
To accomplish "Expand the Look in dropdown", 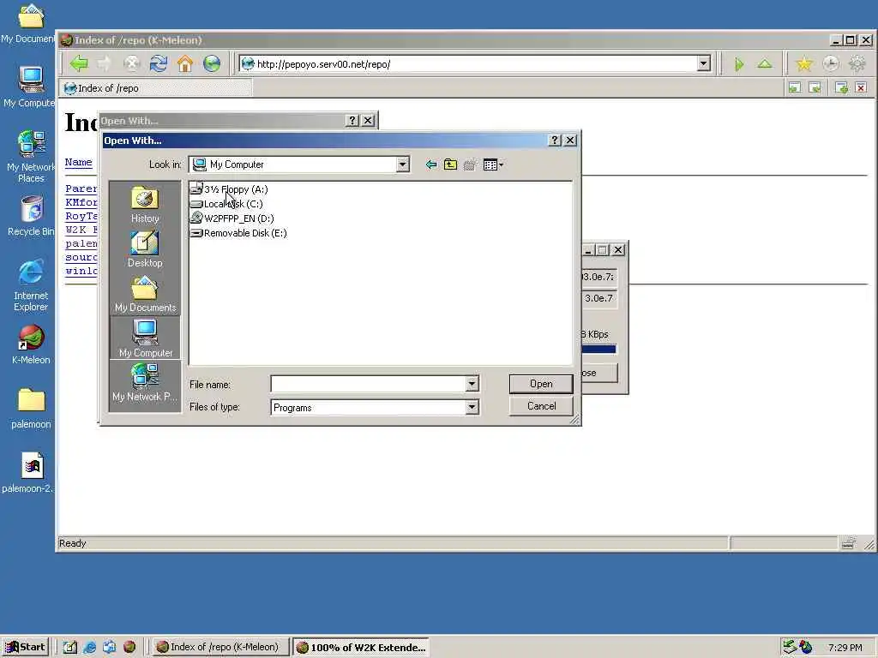I will 403,164.
